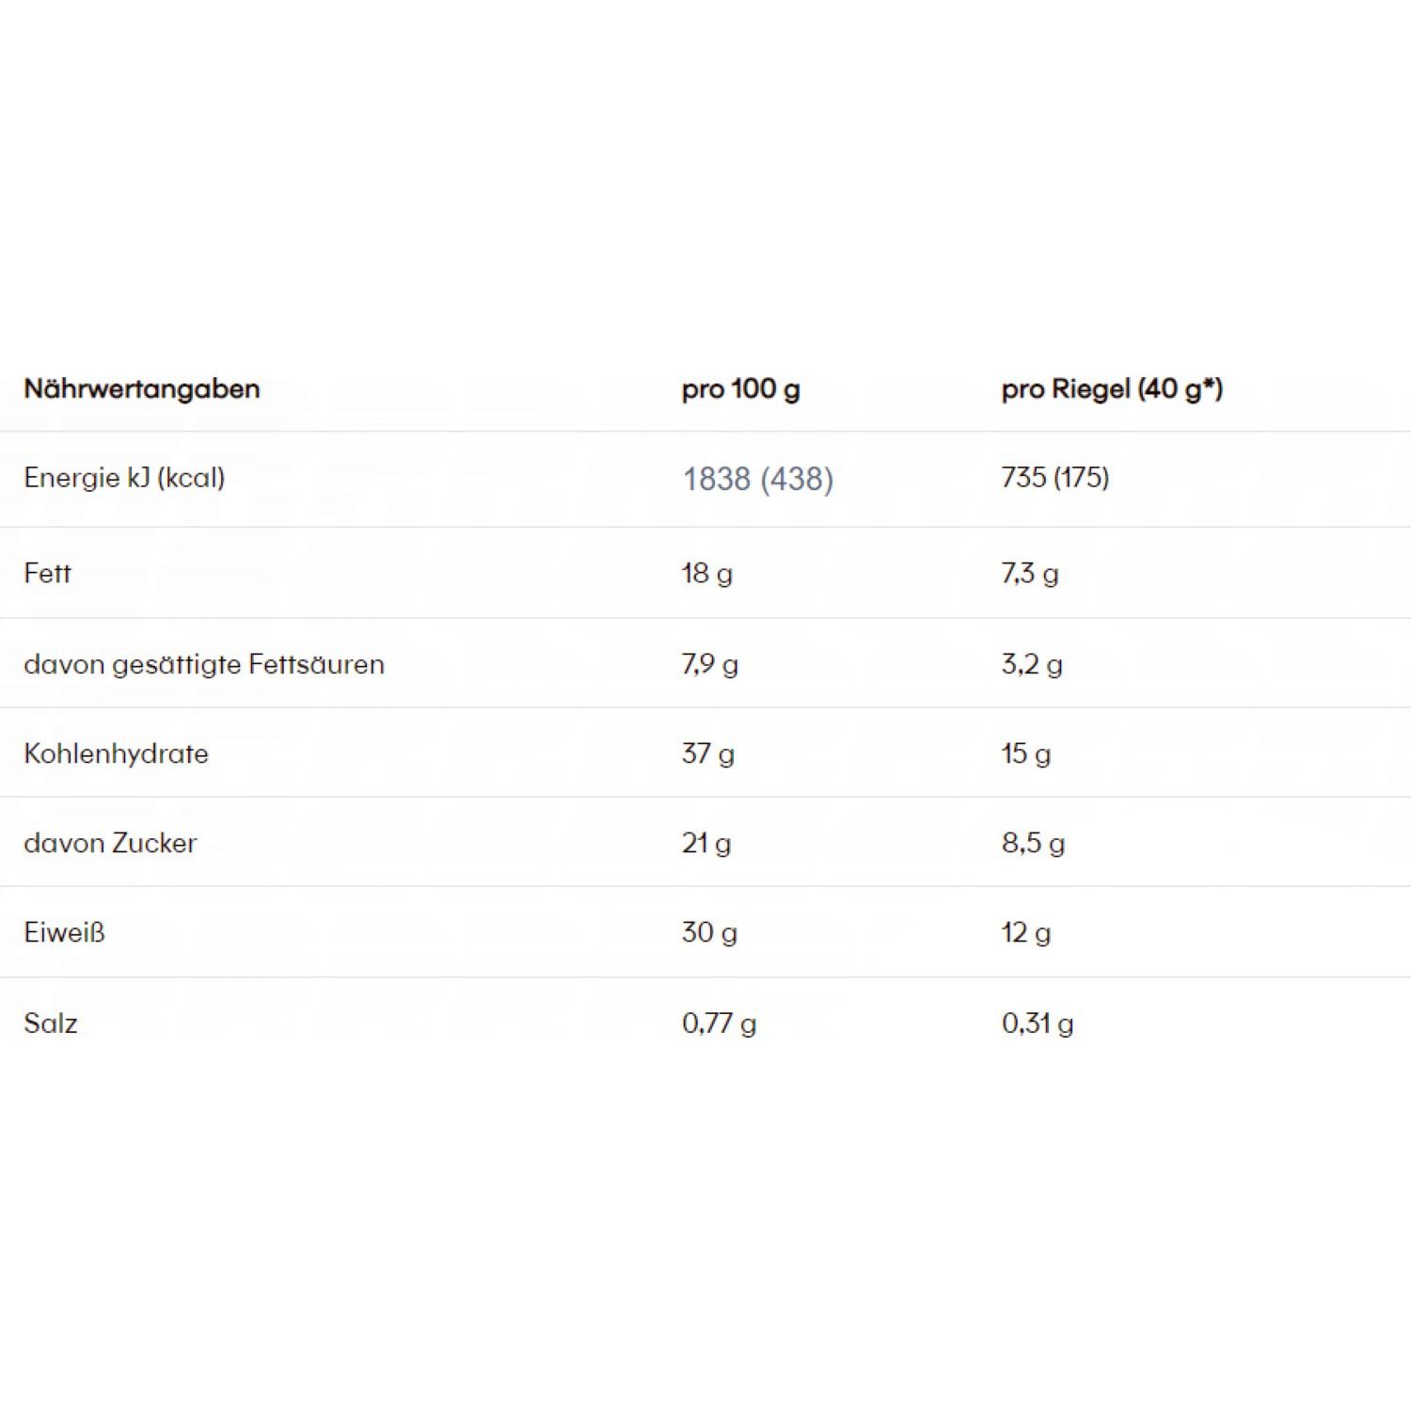This screenshot has height=1411, width=1411.
Task: Select the Kohlenhydrate row label
Action: tap(116, 753)
